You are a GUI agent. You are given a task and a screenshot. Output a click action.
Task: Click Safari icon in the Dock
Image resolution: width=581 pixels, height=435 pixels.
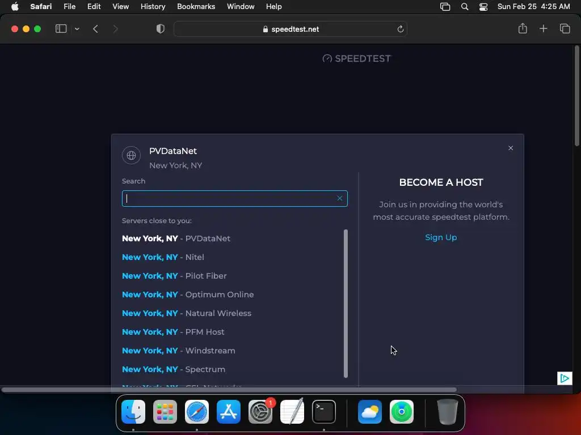click(197, 412)
